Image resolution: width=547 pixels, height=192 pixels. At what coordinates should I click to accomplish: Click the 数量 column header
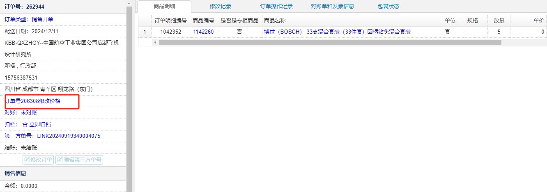[x=499, y=21]
